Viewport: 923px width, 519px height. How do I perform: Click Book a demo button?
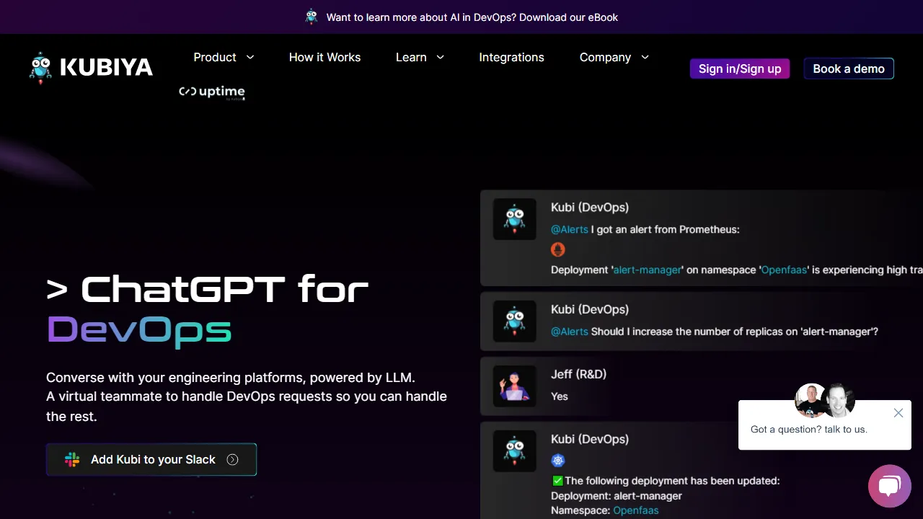[x=849, y=68]
